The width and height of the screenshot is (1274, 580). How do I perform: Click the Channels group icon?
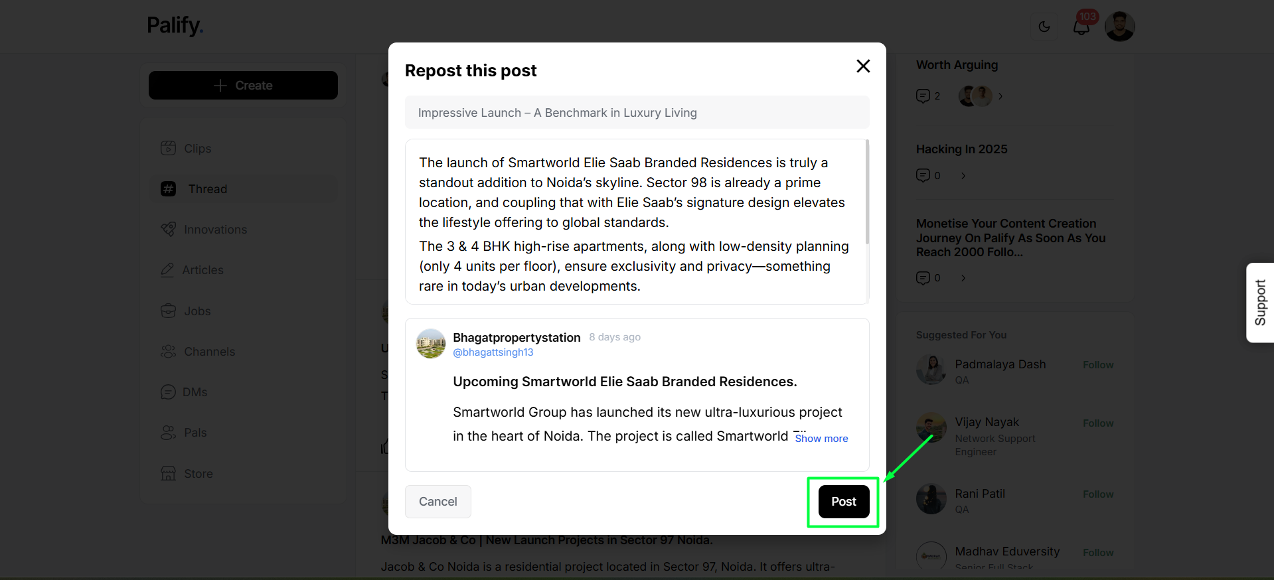[x=169, y=352]
